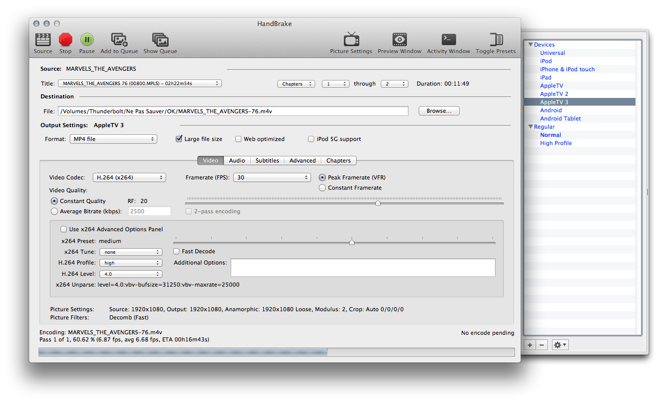
Task: Click the Add to Queue icon
Action: [x=119, y=40]
